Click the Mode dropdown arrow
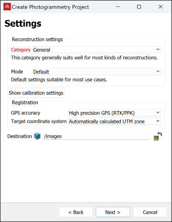This screenshot has height=222, width=172. pos(158,72)
